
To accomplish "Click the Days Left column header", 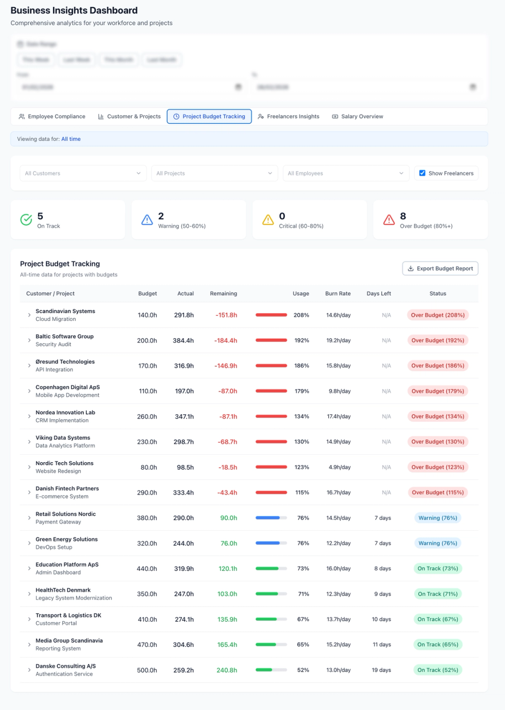I will pos(379,294).
